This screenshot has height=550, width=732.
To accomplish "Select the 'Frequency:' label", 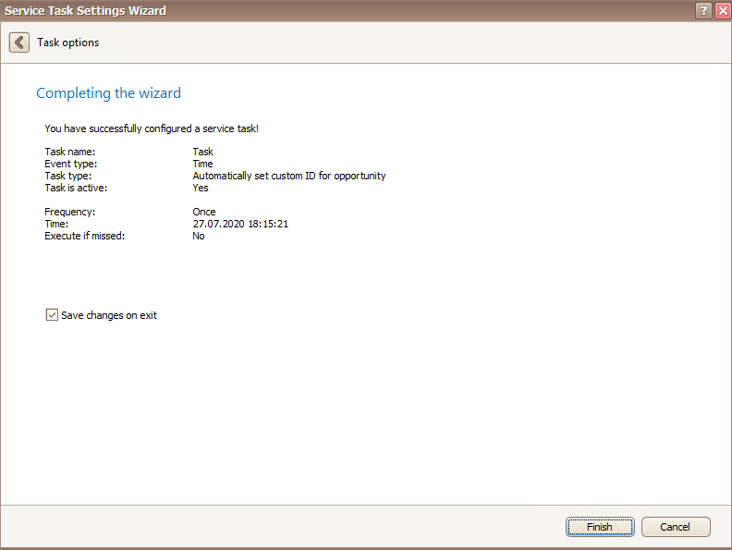I will [x=70, y=212].
